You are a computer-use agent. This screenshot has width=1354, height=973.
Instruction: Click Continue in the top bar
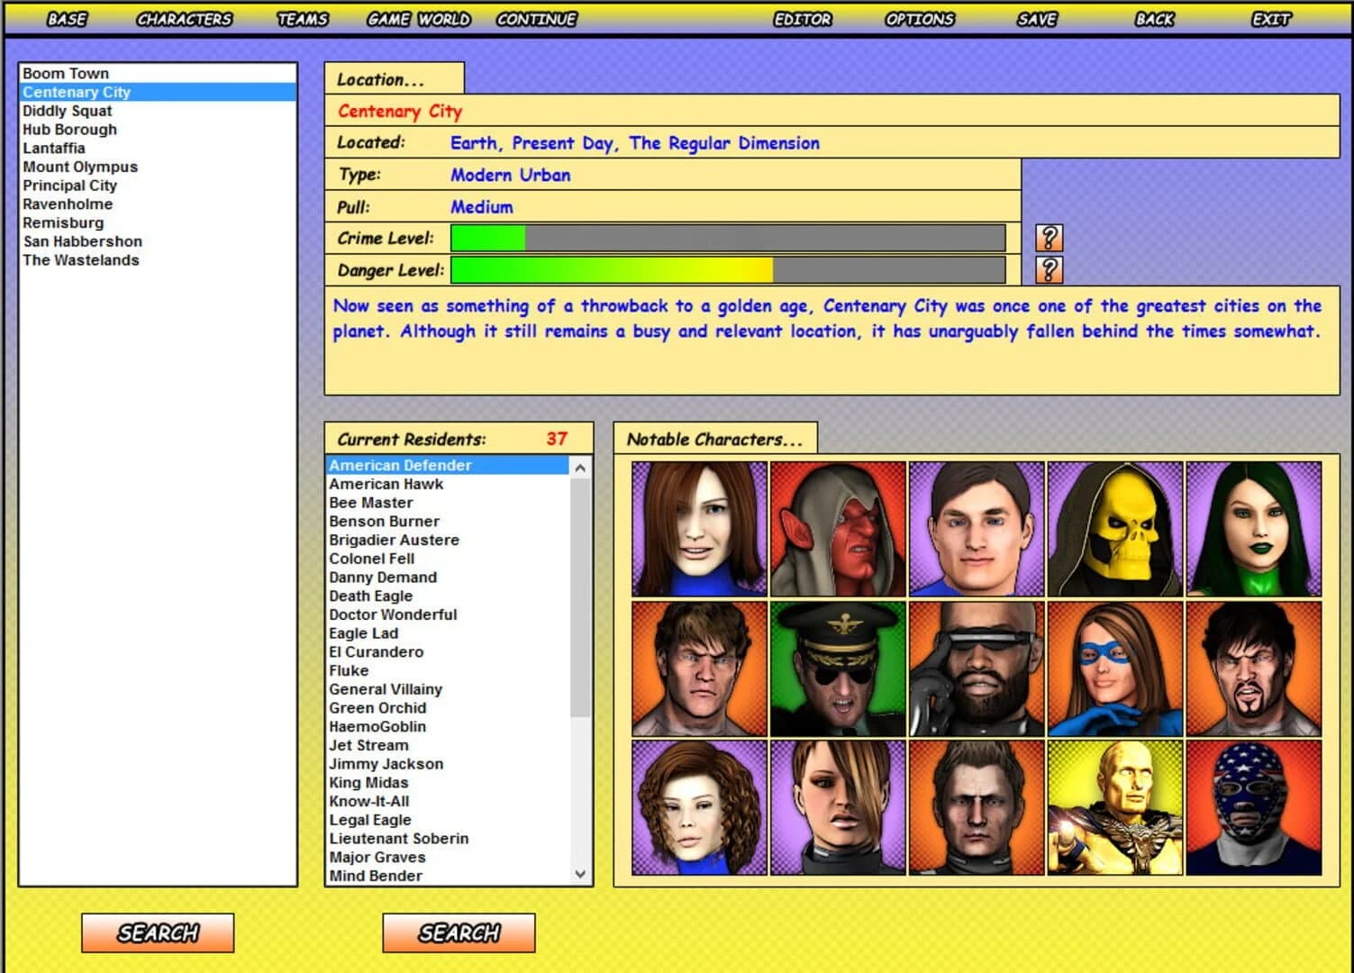(536, 18)
